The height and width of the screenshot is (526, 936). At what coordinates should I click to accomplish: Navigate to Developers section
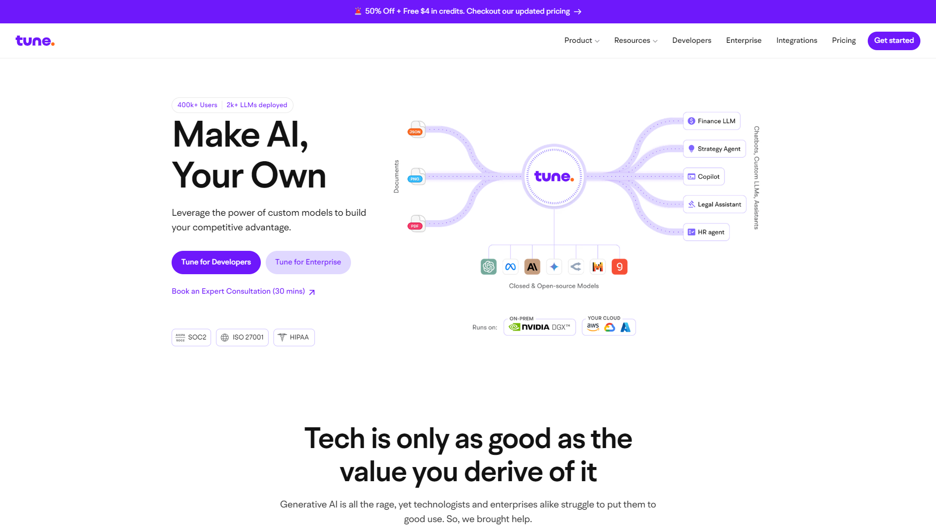692,40
